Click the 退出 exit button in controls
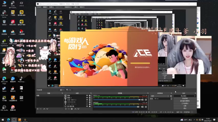This screenshot has width=218, height=122. (x=185, y=108)
